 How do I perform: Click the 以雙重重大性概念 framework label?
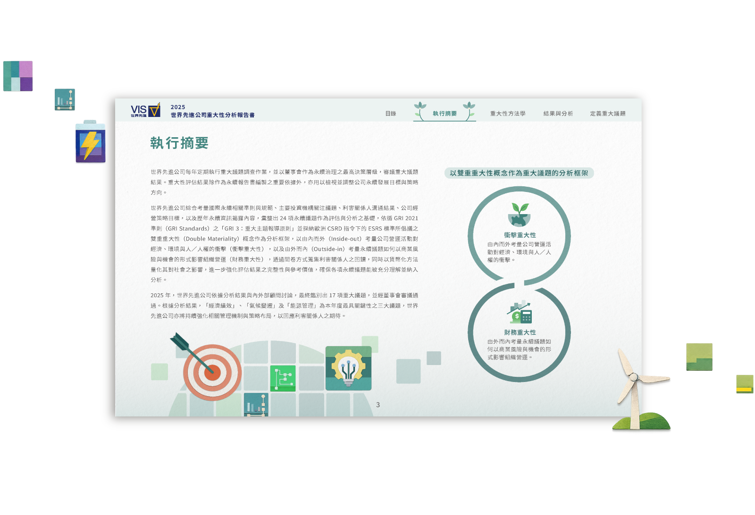[x=519, y=173]
